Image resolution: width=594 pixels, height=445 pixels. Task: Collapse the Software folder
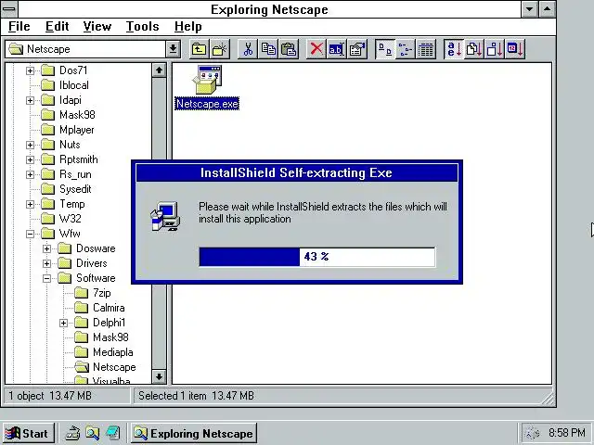[46, 278]
